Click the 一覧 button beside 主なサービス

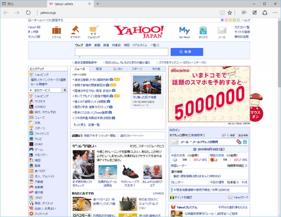[64, 90]
